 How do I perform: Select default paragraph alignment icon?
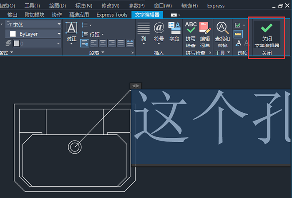(85, 43)
